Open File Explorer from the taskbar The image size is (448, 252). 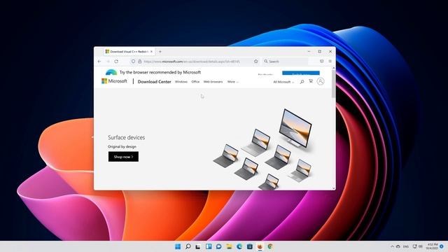[x=229, y=246]
